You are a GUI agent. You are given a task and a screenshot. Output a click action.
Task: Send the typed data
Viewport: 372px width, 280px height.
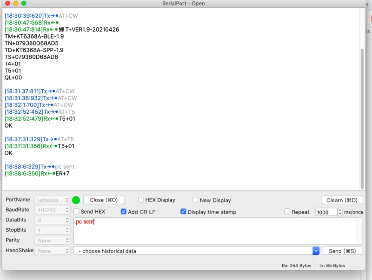(x=342, y=251)
